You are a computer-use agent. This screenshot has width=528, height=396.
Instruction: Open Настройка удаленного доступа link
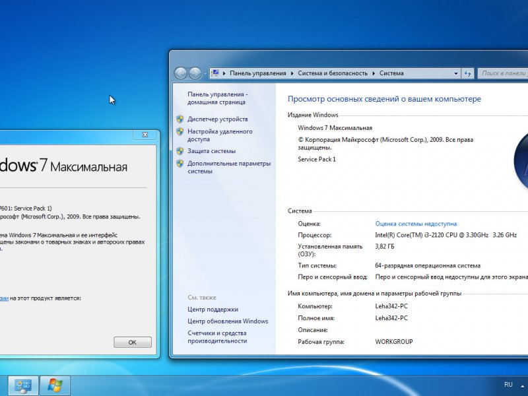point(220,135)
